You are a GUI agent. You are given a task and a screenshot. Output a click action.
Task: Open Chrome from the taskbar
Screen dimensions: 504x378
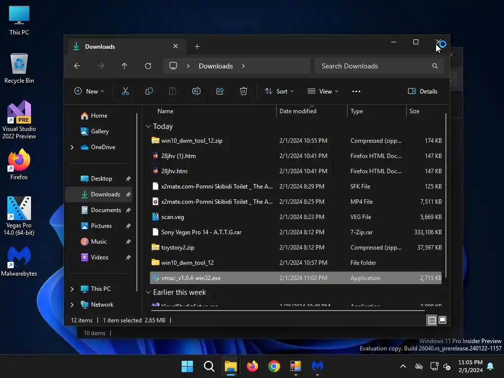(274, 366)
